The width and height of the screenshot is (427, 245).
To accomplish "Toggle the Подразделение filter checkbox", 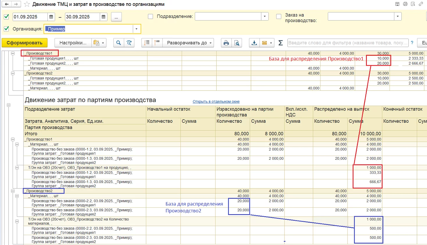I will point(150,17).
